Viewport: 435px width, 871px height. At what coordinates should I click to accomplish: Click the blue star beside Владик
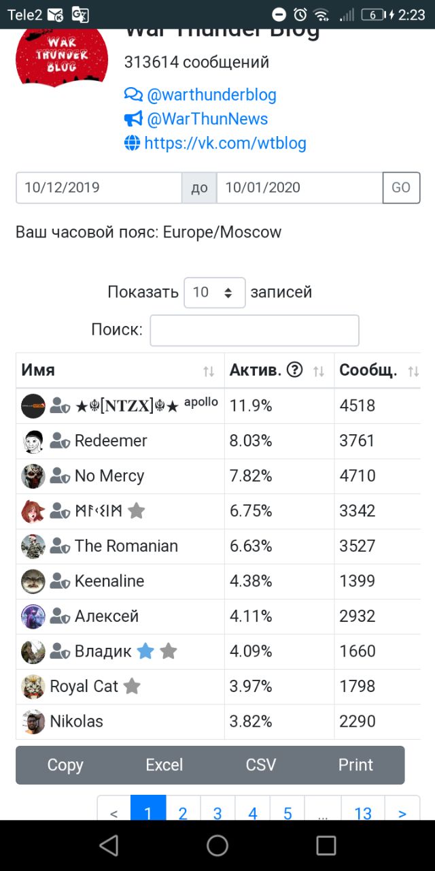point(145,651)
